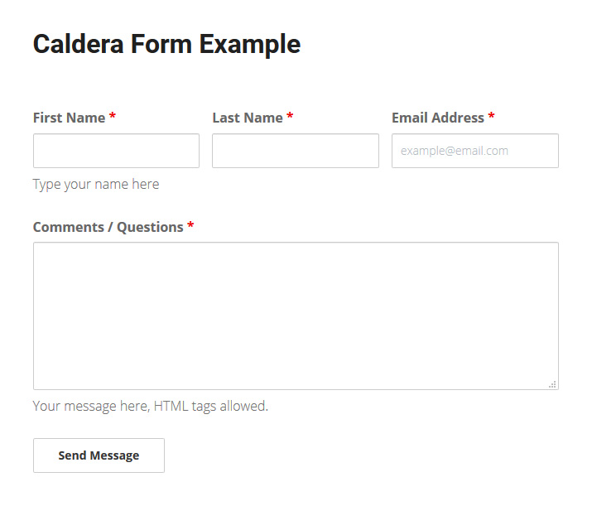Click the 'Your message here' hint text
The image size is (592, 506).
point(90,406)
